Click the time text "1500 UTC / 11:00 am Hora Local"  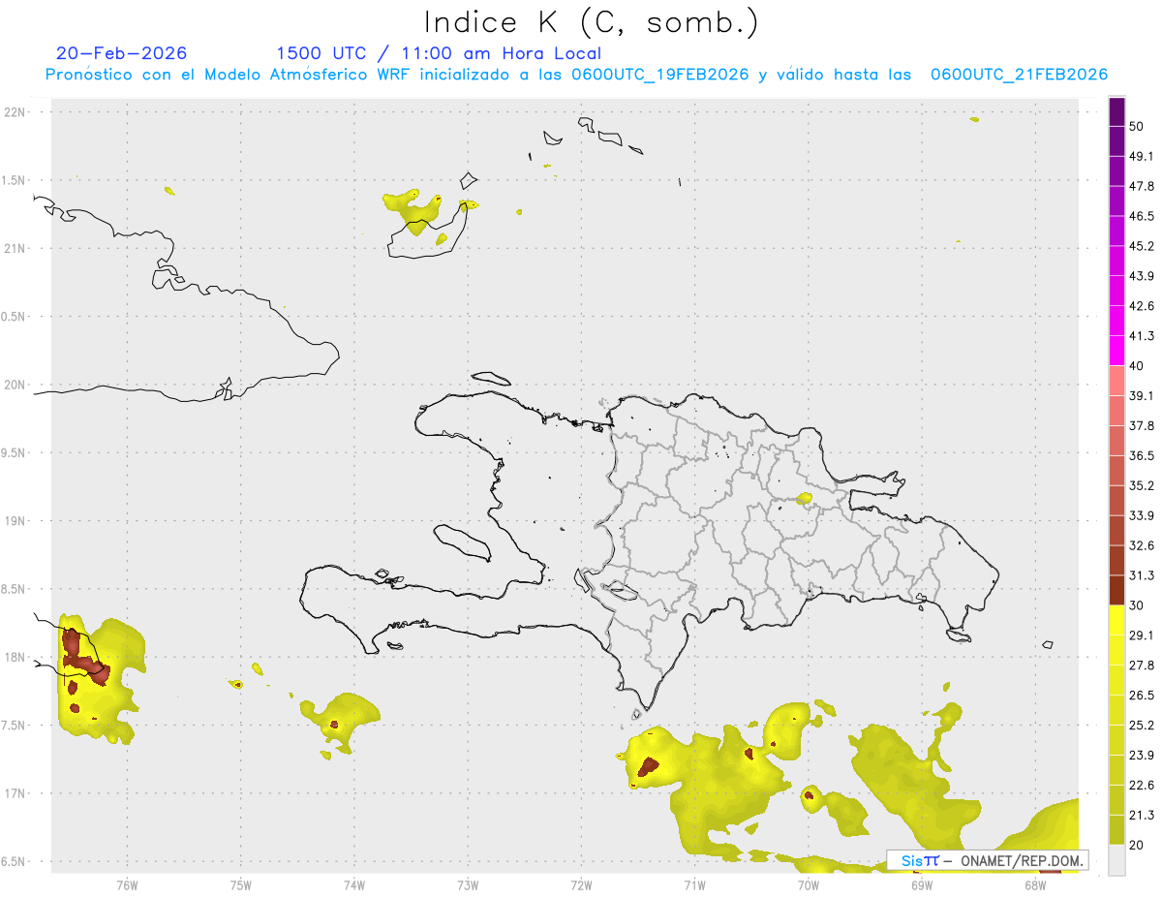coord(439,53)
